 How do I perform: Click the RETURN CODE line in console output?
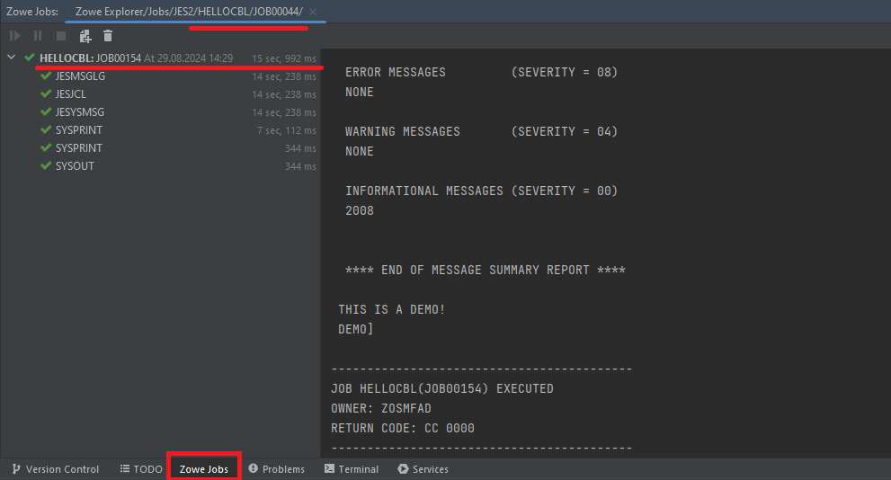[x=403, y=428]
